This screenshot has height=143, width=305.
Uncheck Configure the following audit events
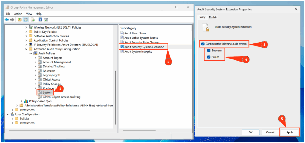click(x=203, y=44)
